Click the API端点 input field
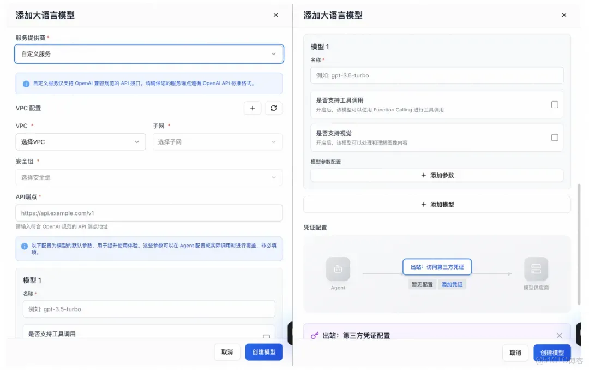 point(148,213)
